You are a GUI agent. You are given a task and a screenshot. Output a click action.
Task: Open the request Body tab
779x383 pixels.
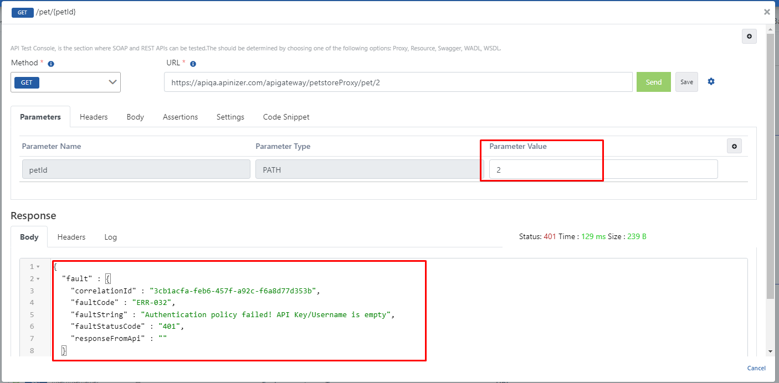tap(135, 117)
